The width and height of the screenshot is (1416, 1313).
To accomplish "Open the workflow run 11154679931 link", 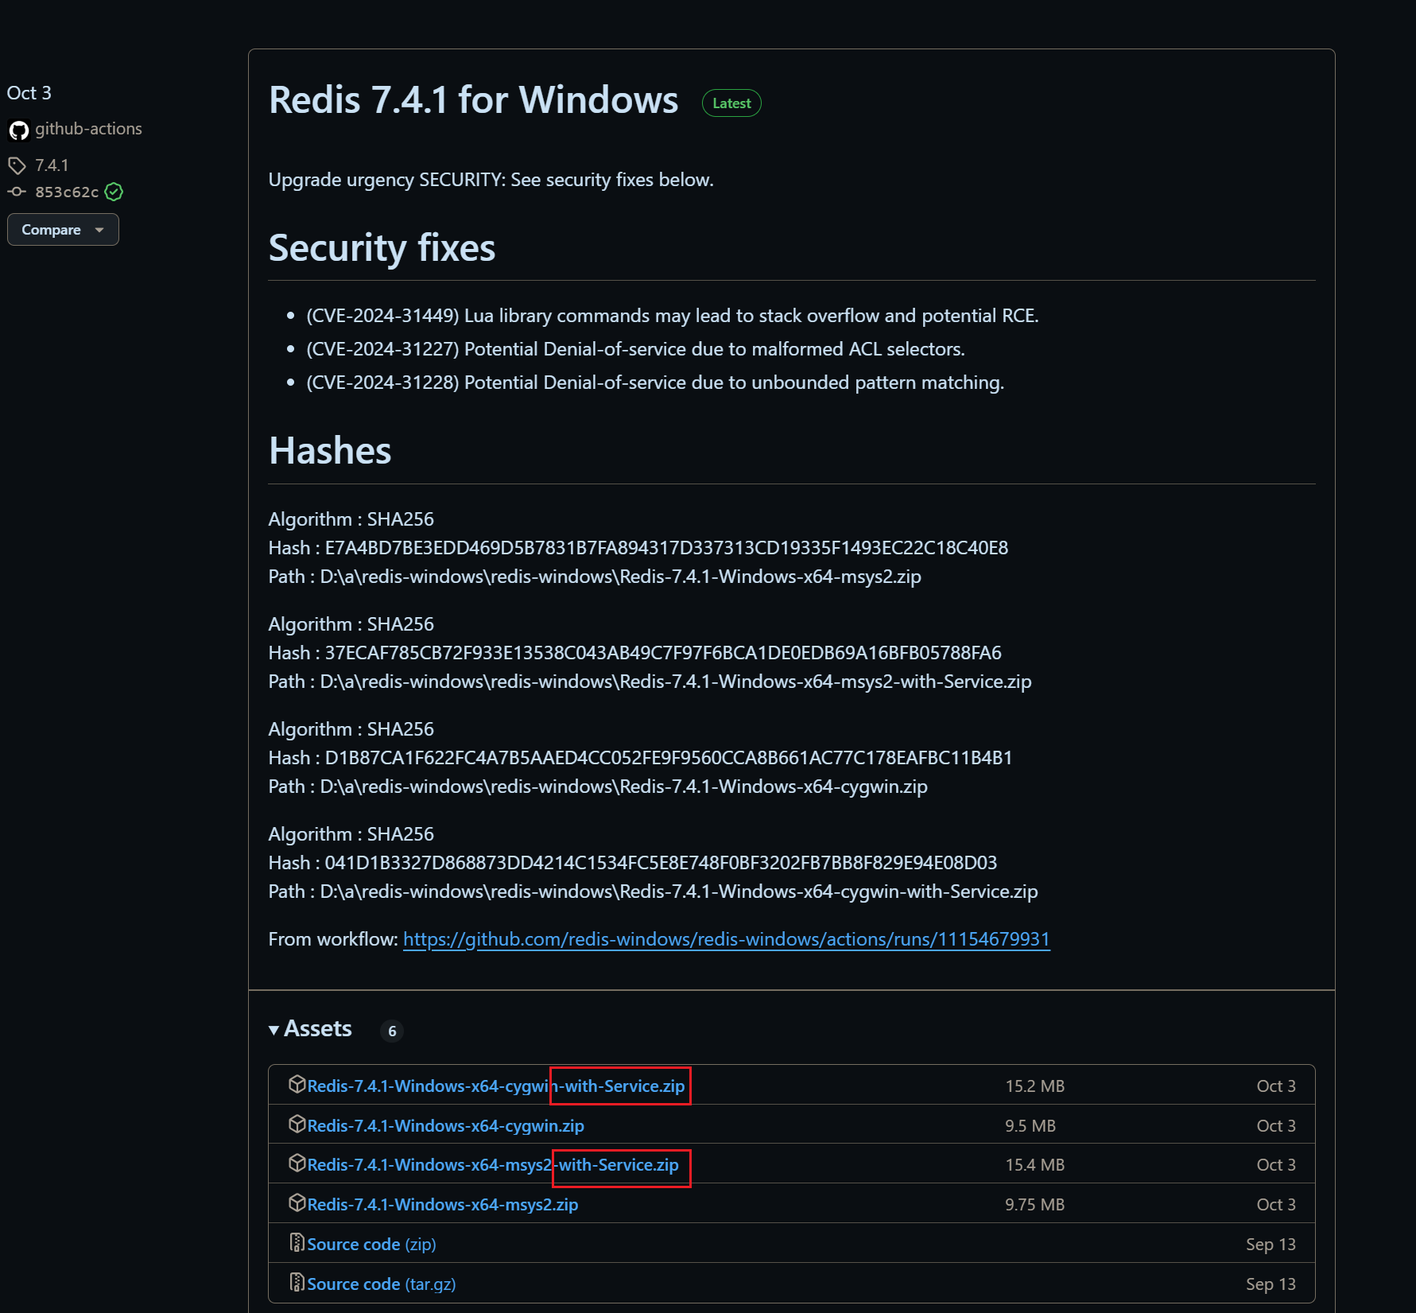I will (x=727, y=939).
